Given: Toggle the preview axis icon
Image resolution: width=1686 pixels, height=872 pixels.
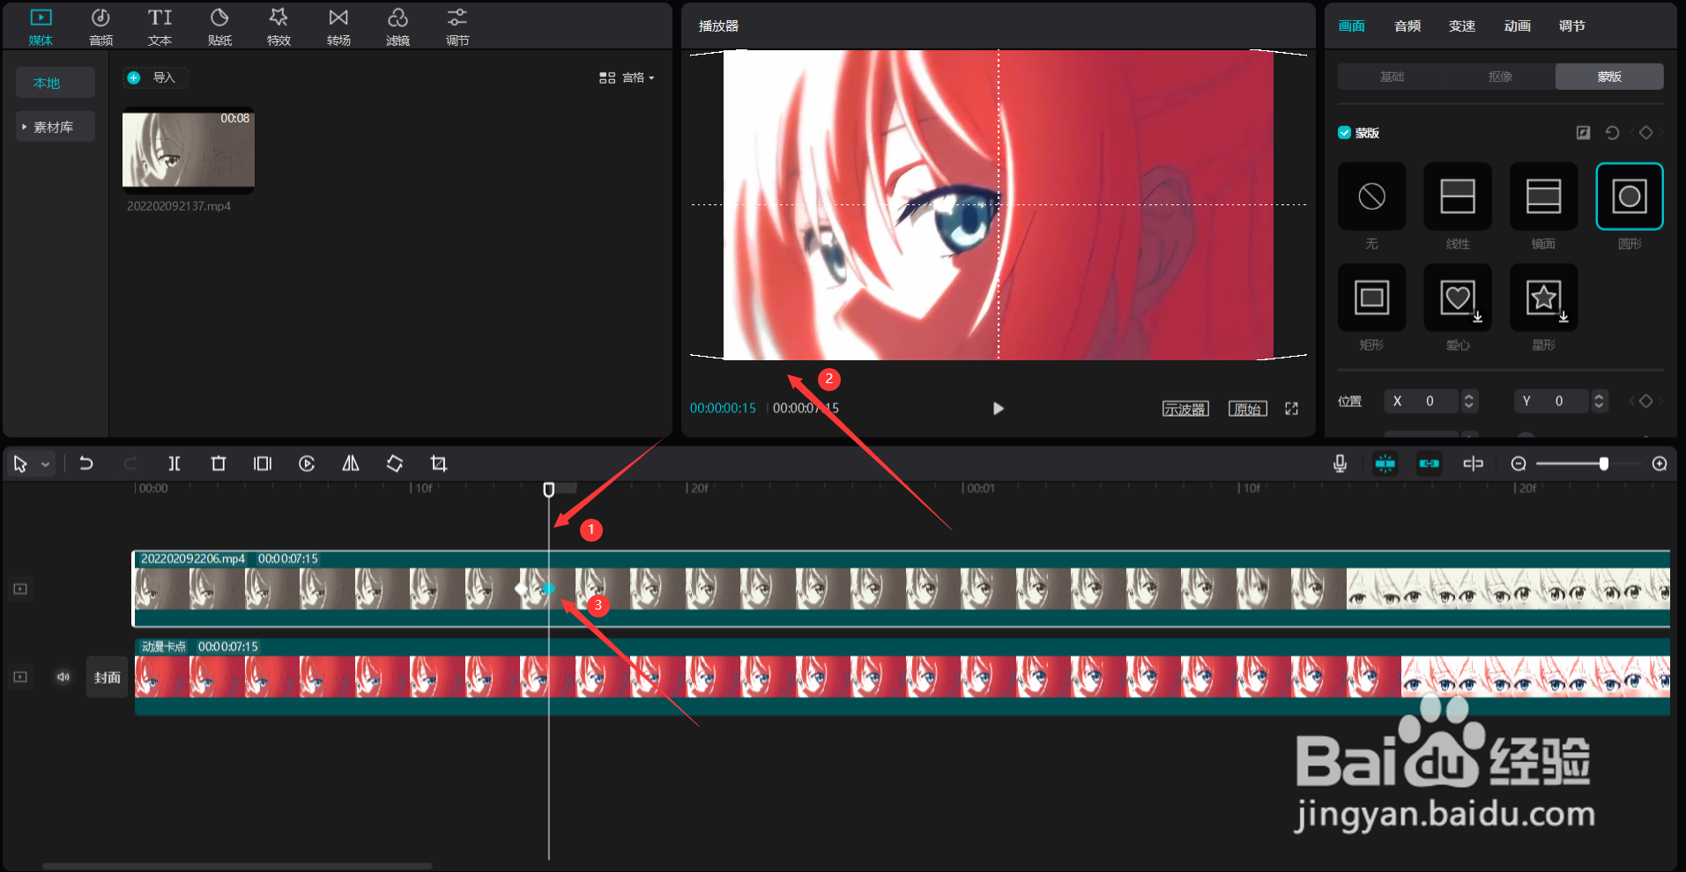Looking at the screenshot, I should (x=1474, y=463).
